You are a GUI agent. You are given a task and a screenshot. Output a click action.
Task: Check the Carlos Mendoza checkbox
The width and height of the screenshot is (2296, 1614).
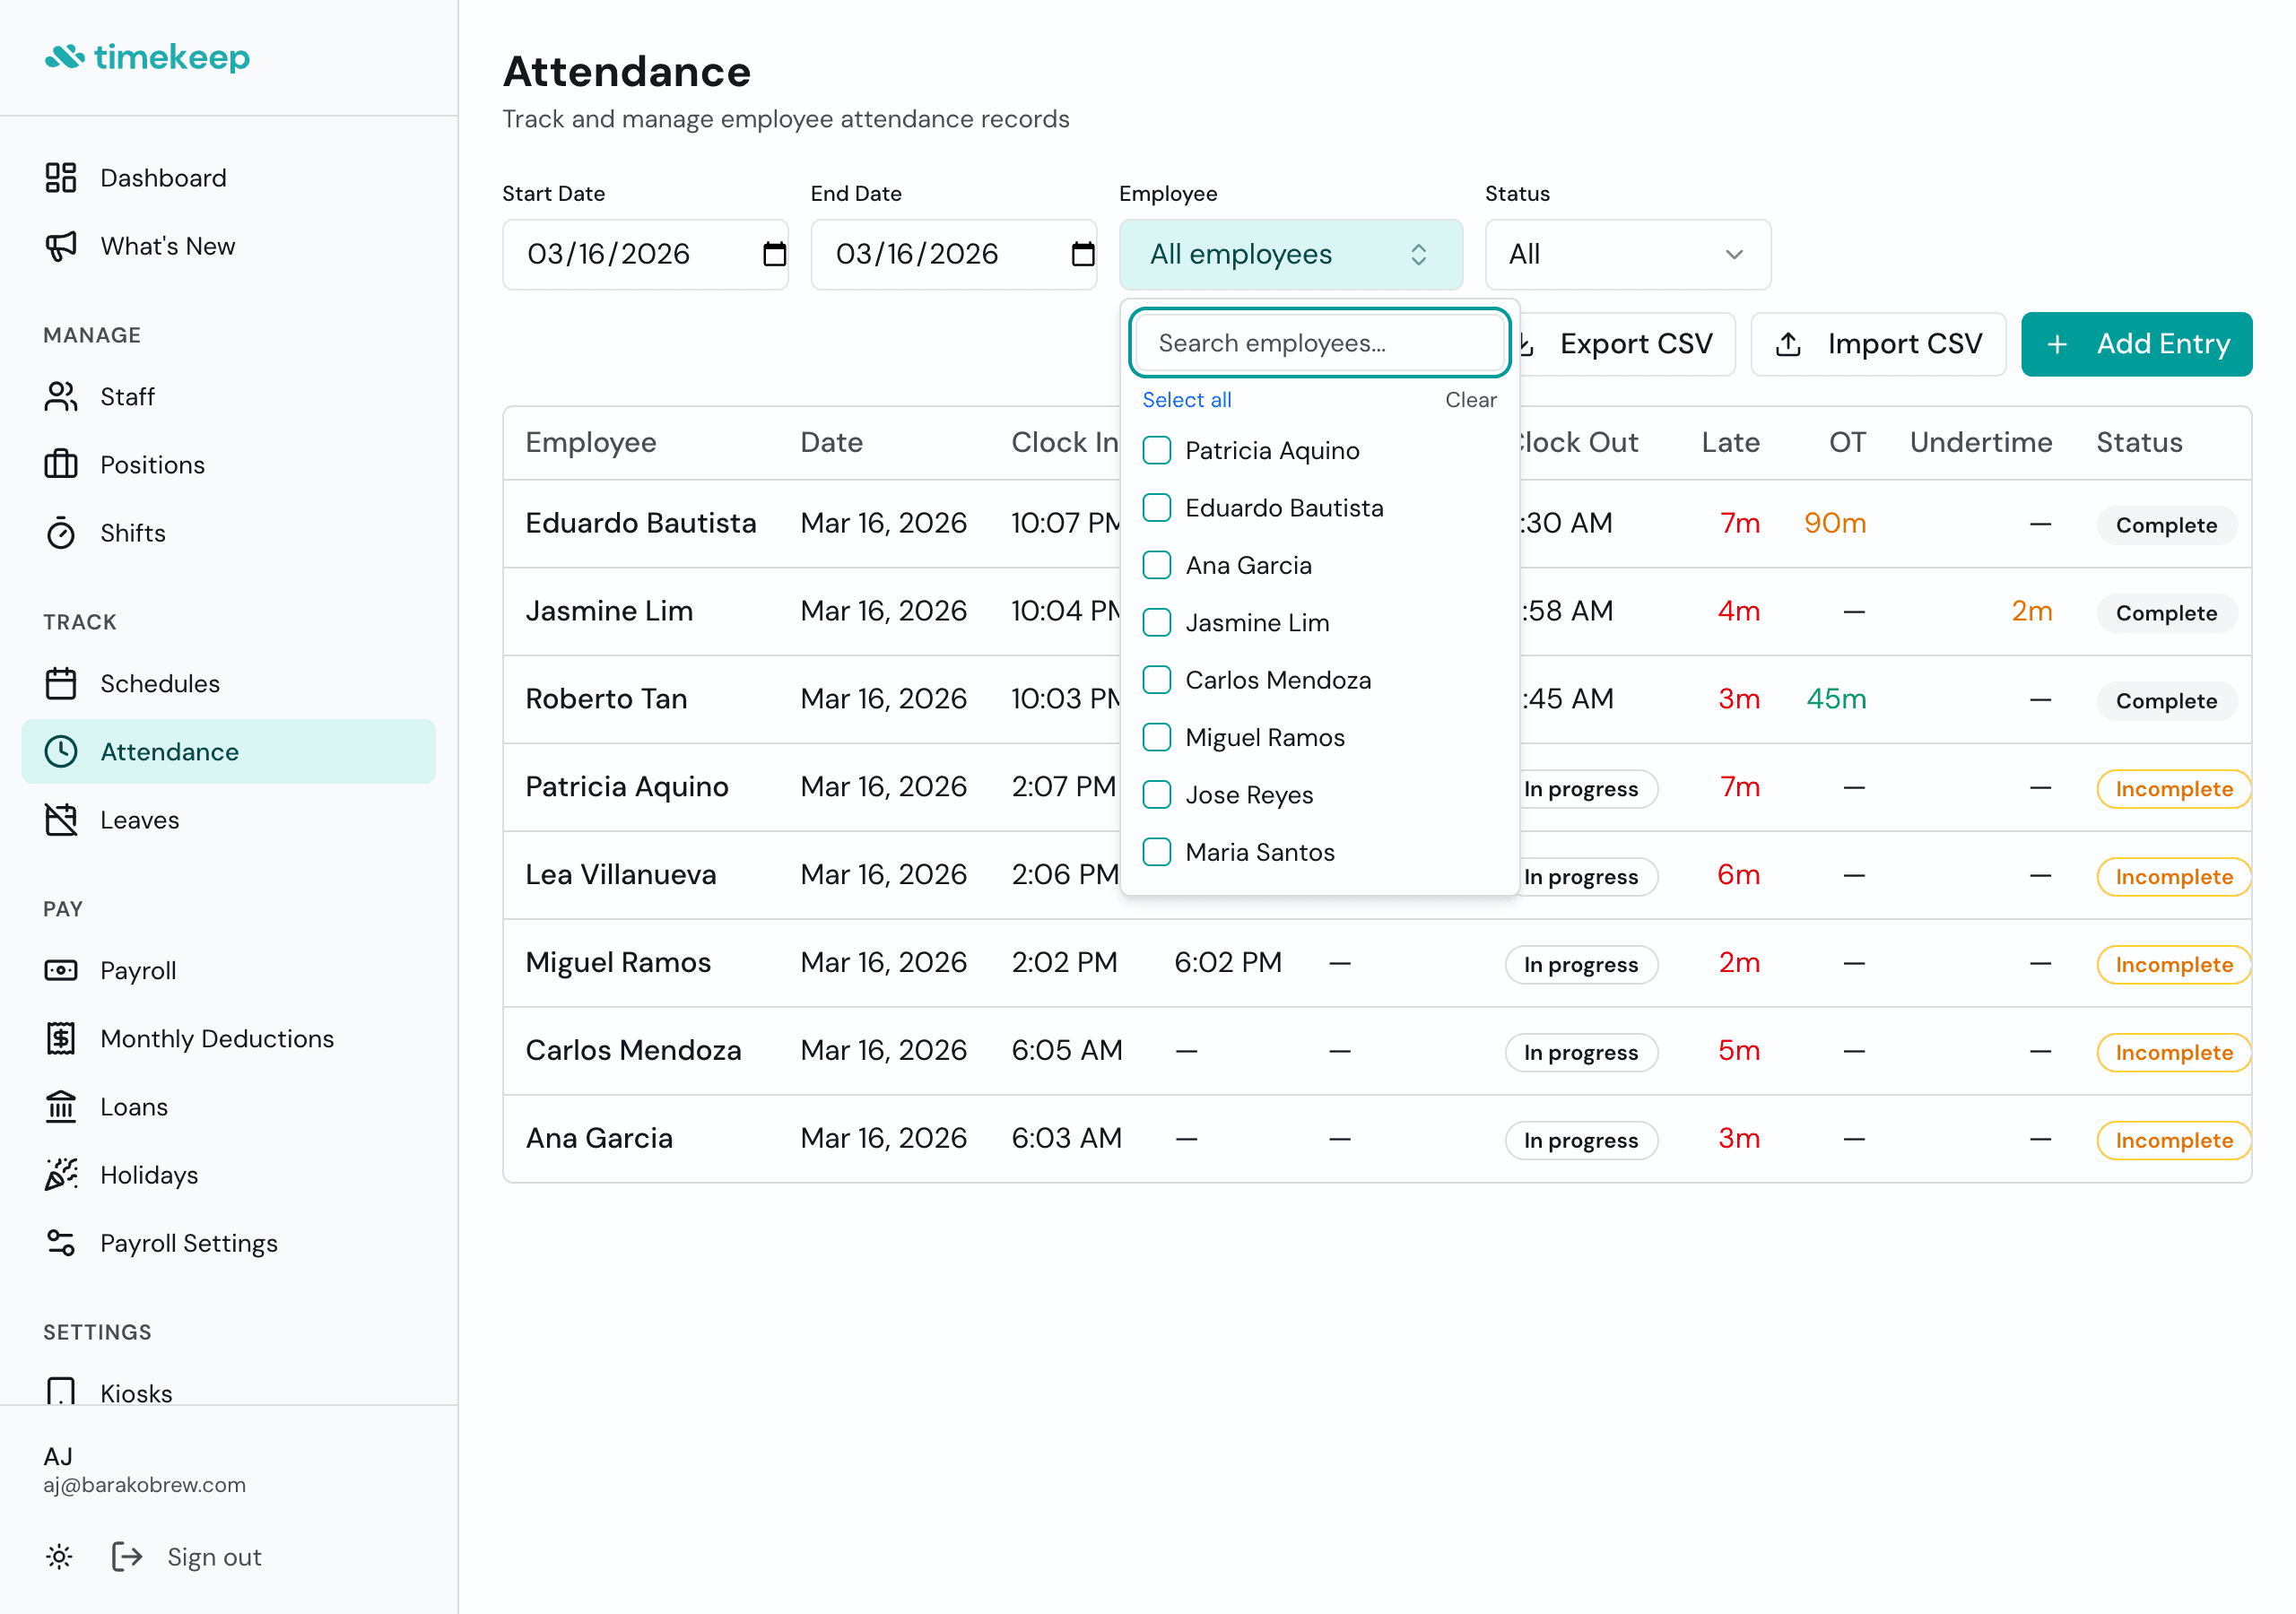pyautogui.click(x=1157, y=679)
